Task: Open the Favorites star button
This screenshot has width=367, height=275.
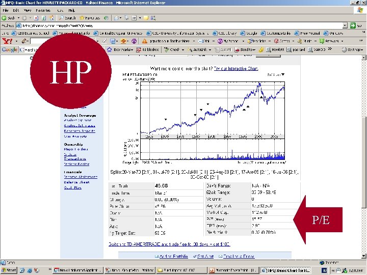Action: pyautogui.click(x=90, y=18)
